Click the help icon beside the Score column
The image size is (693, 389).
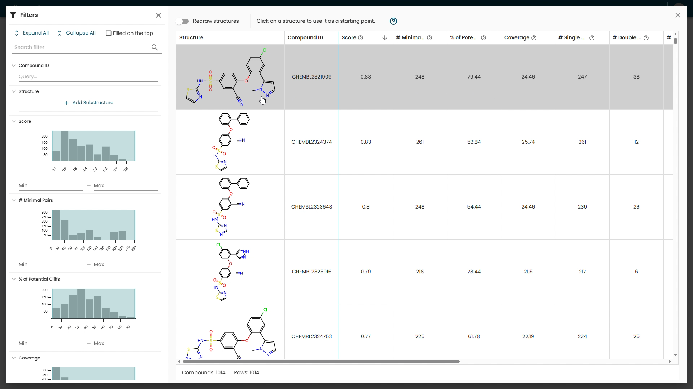360,38
